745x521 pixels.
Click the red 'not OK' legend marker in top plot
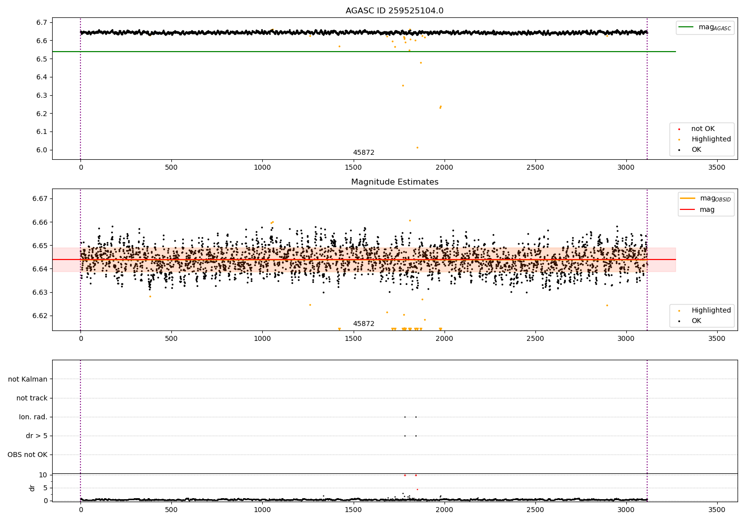tap(679, 129)
